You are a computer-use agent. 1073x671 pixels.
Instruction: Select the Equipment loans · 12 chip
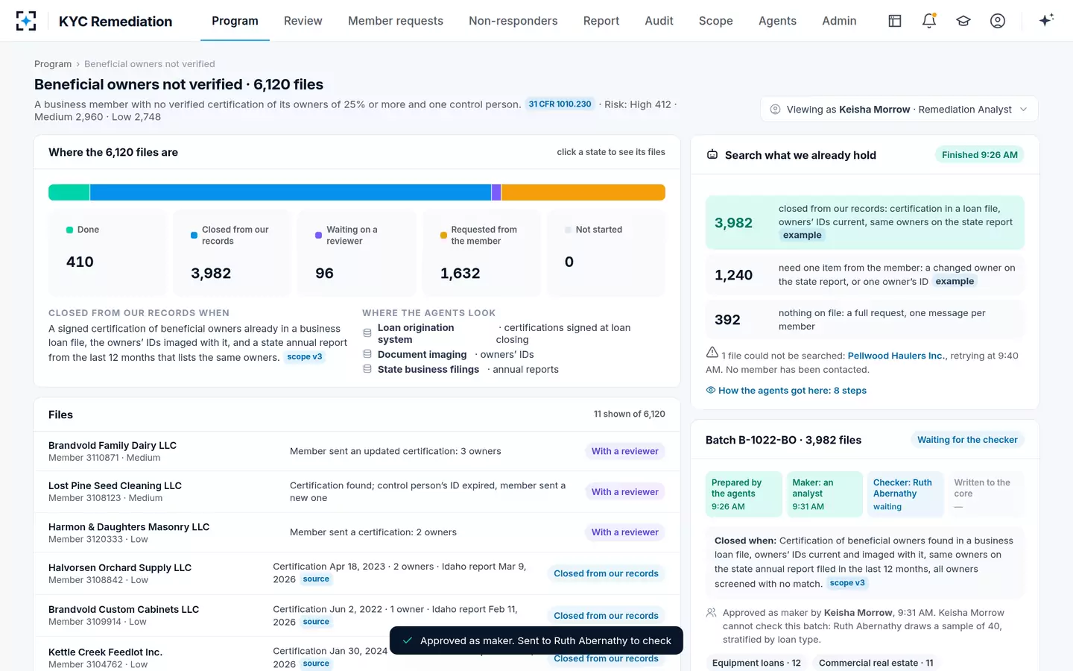point(756,663)
